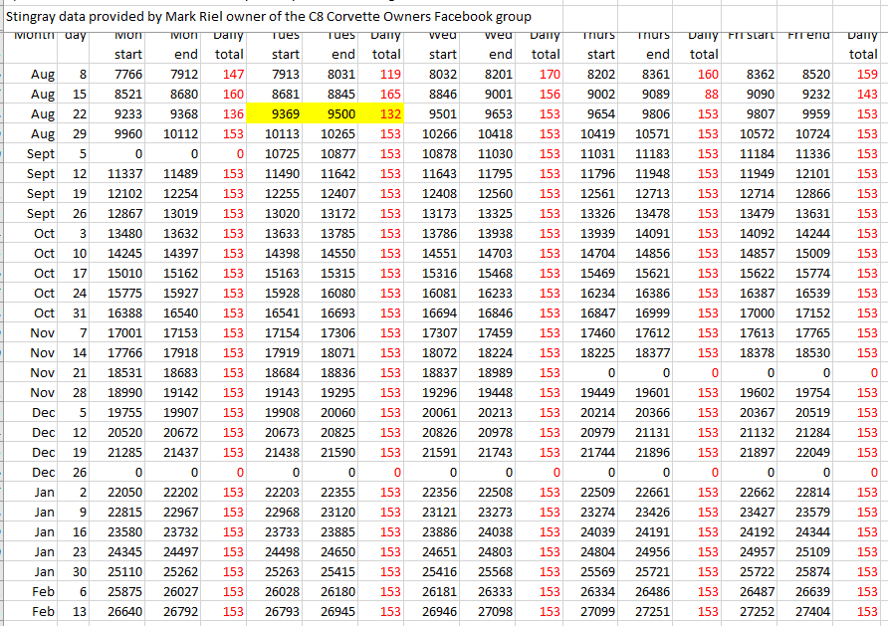Click the Dec 26 month cell

(x=43, y=472)
